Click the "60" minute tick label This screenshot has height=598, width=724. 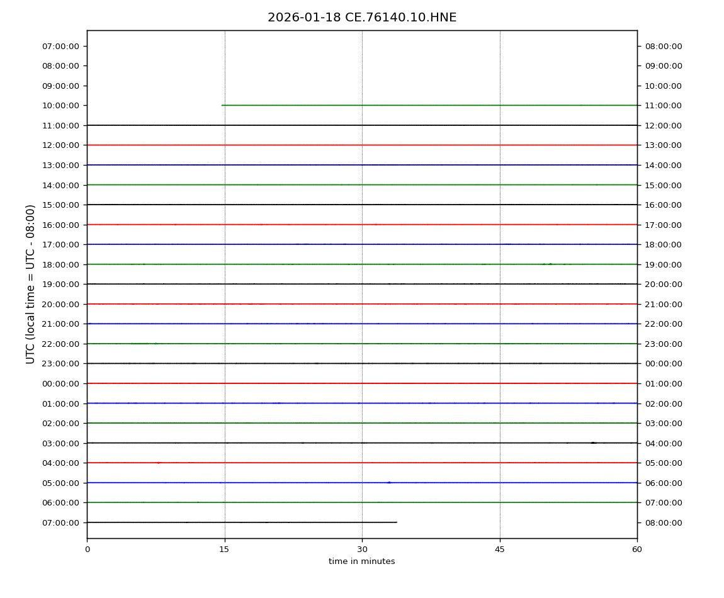tap(637, 550)
